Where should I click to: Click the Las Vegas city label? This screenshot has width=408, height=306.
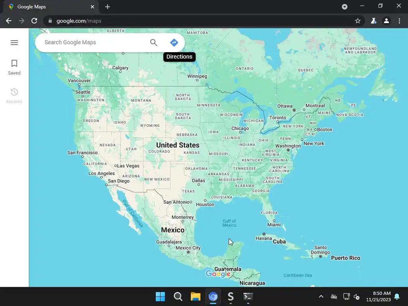(128, 166)
